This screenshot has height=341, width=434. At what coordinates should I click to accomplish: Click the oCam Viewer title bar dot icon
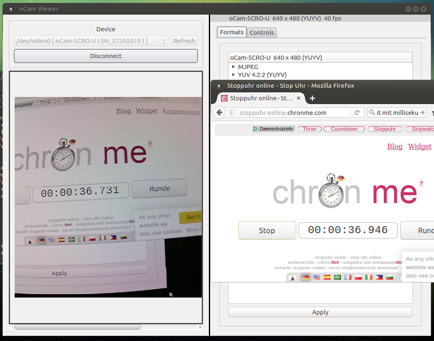[11, 9]
